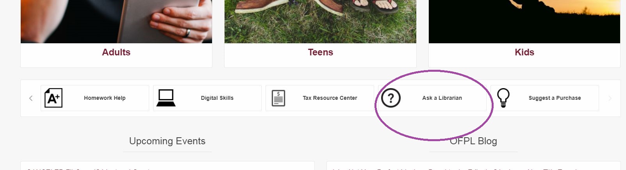This screenshot has width=626, height=170.
Task: Choose the Ask a Librarian label
Action: tap(442, 98)
